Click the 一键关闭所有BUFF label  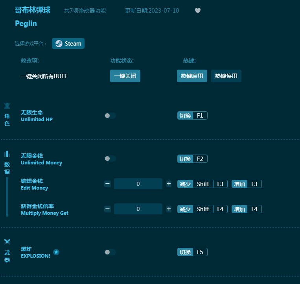(x=44, y=76)
